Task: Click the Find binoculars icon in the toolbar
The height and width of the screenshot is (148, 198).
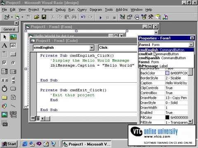Action: [x=74, y=17]
